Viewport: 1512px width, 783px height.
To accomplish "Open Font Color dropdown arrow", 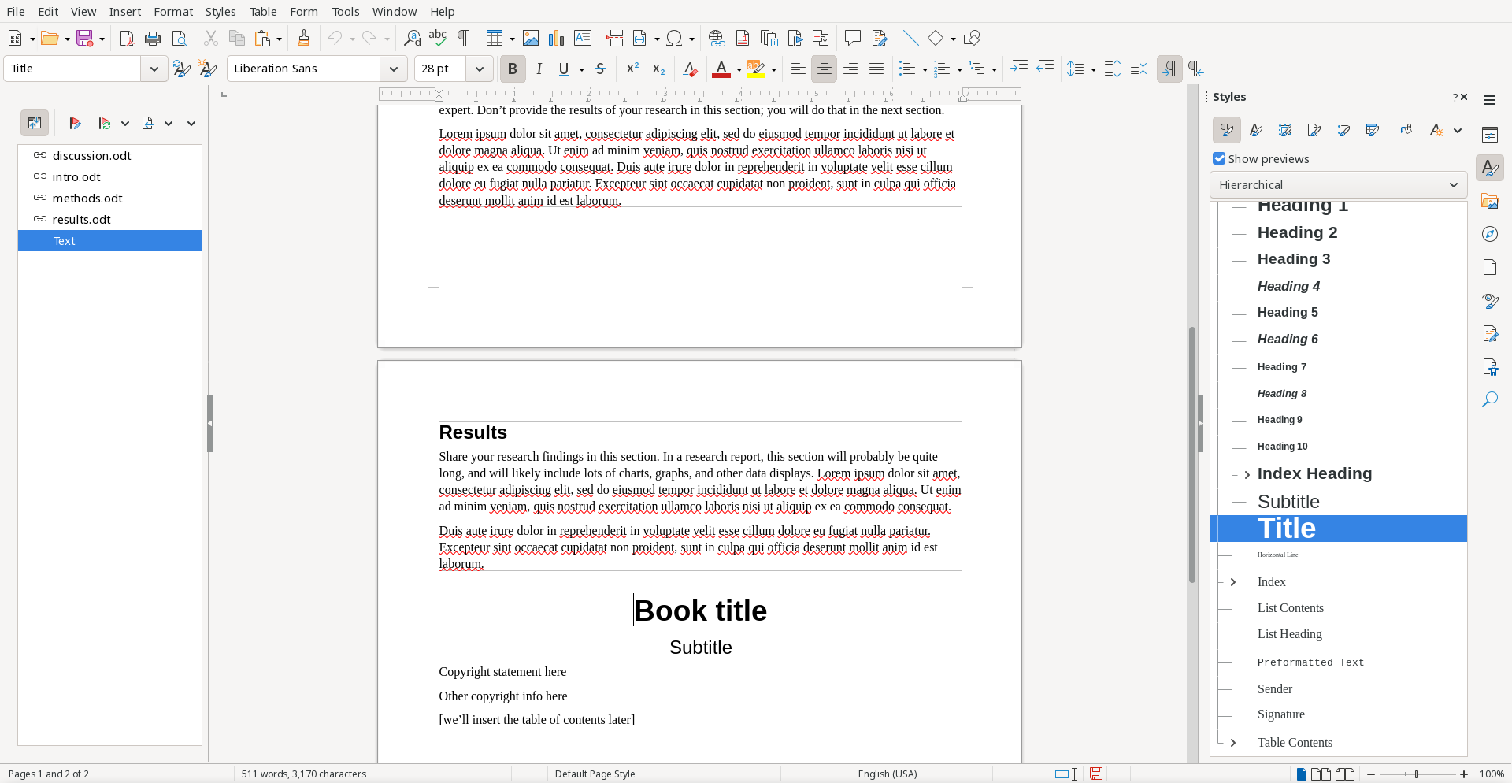I will click(739, 69).
